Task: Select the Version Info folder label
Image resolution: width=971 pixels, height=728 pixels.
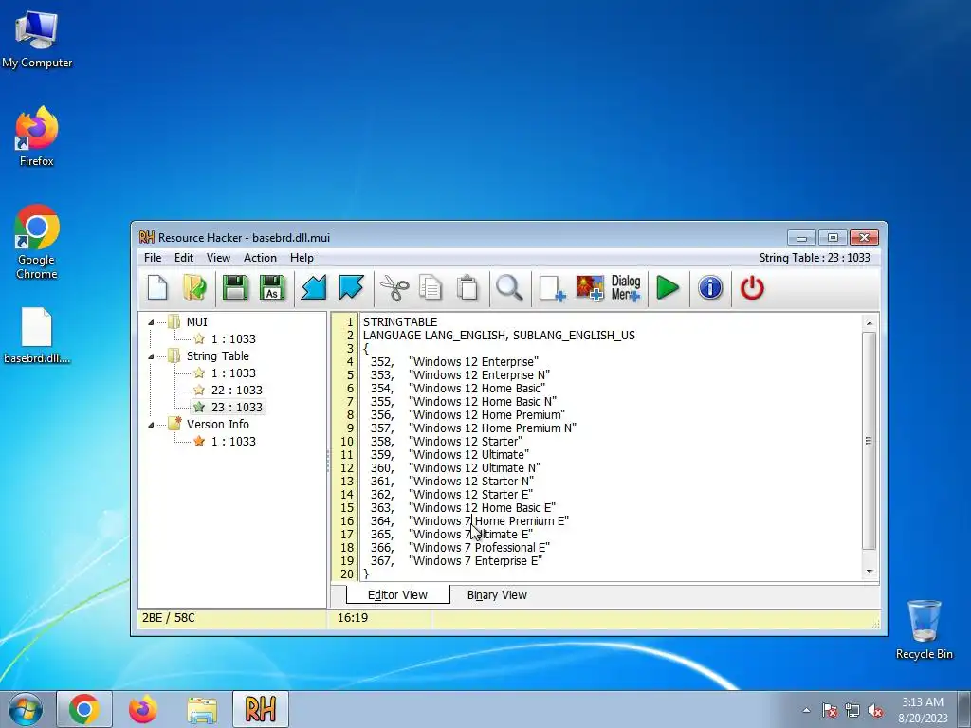Action: click(x=218, y=424)
